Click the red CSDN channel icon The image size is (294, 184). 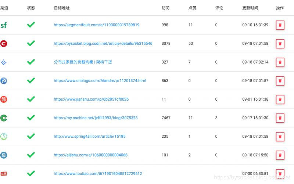click(x=4, y=43)
